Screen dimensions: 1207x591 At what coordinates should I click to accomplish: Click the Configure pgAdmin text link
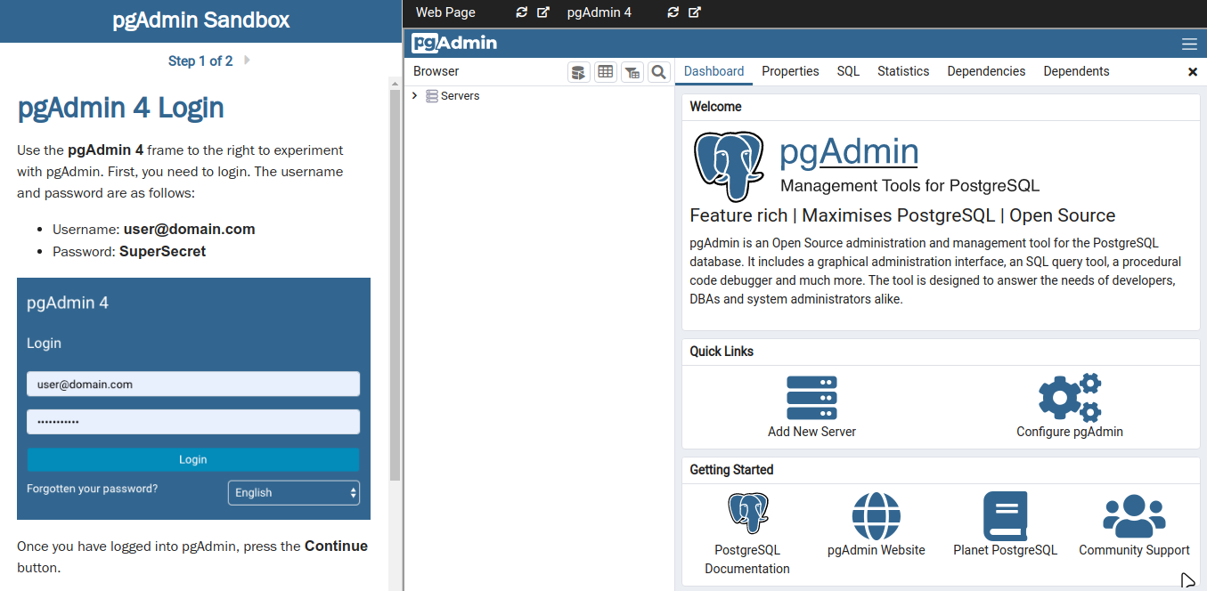tap(1070, 432)
